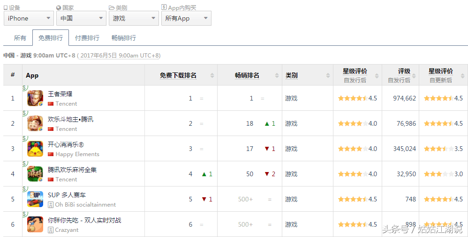Open the 设备 iPhone dropdown
The height and width of the screenshot is (237, 468).
[x=29, y=18]
